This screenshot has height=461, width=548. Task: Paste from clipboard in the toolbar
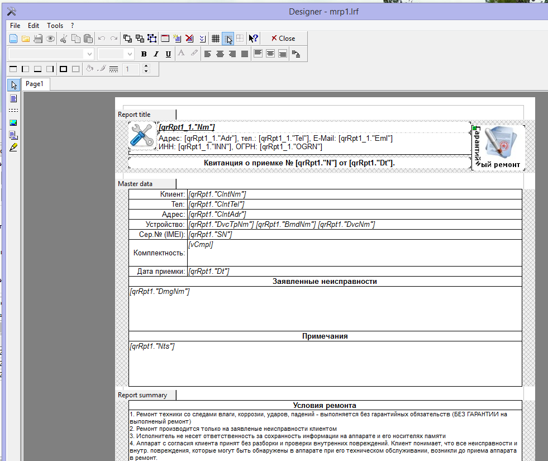point(88,39)
